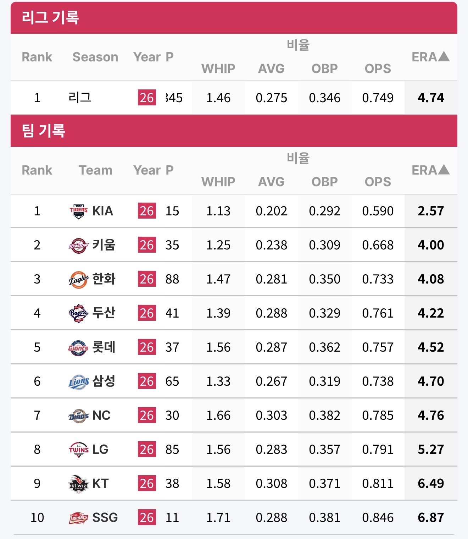Sort team table by ERA column
468x539 pixels.
[430, 170]
